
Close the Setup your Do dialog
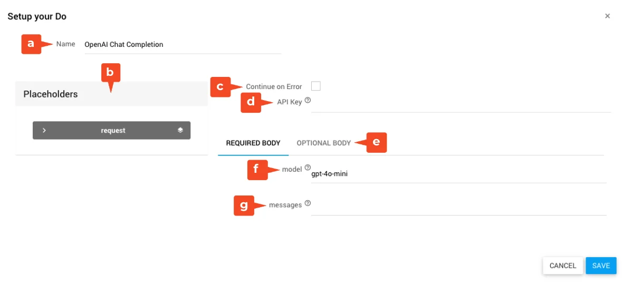tap(607, 16)
